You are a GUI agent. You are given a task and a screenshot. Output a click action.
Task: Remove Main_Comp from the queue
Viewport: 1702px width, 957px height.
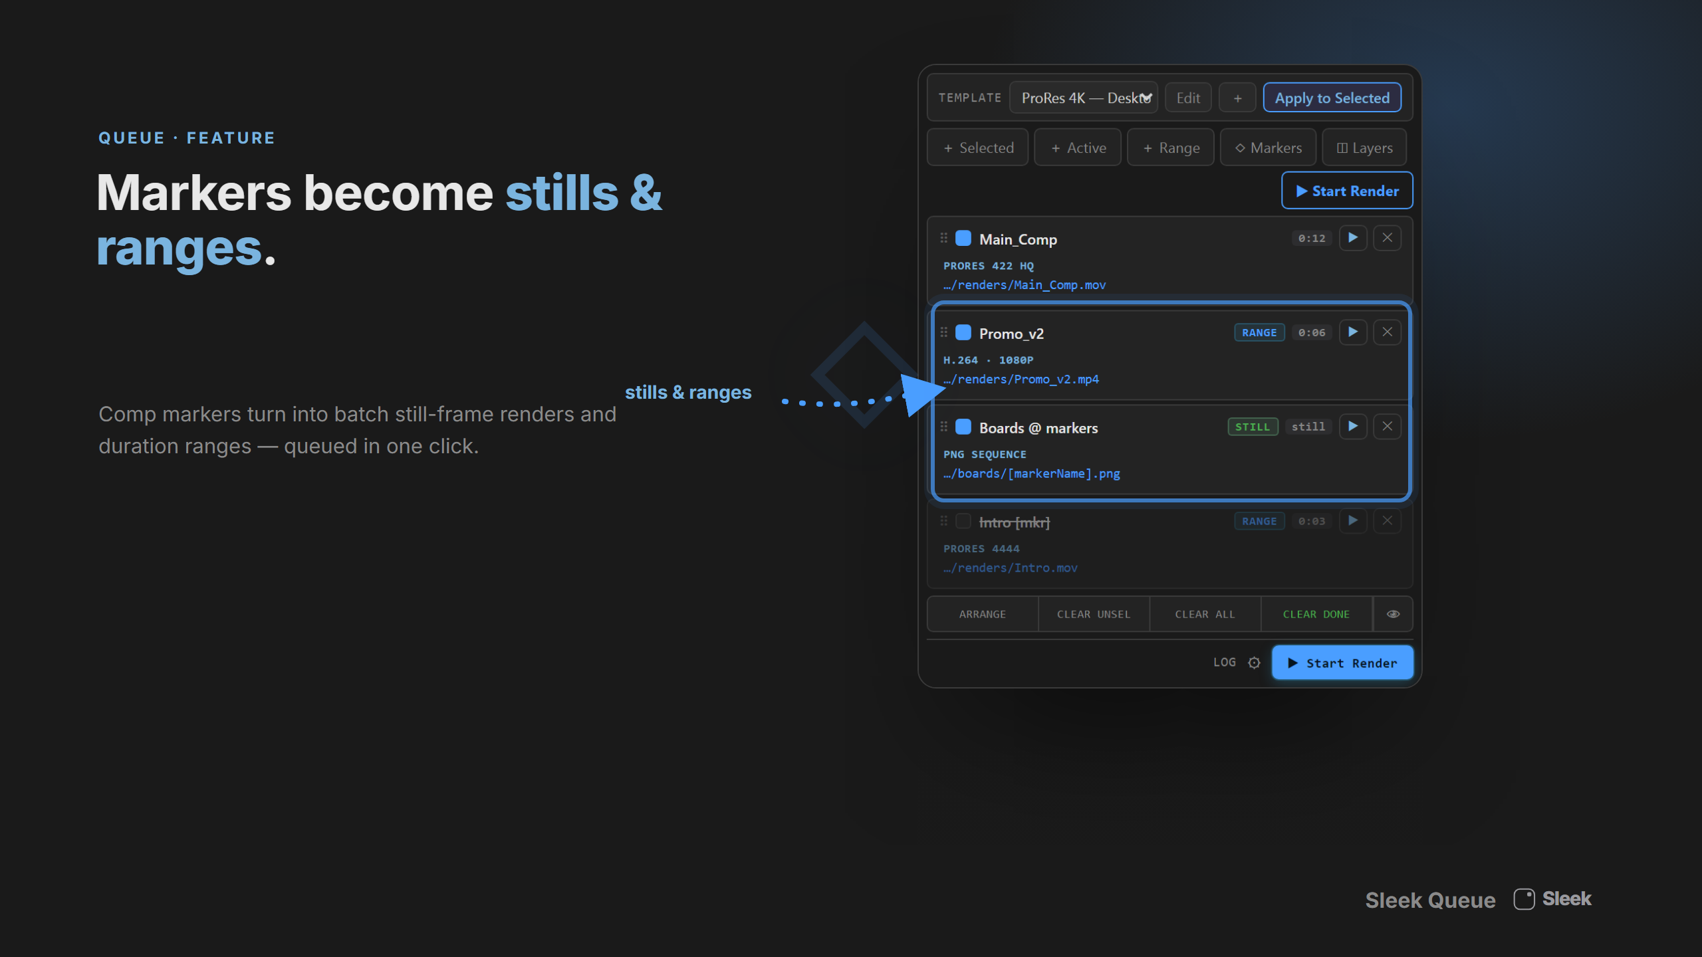click(x=1388, y=238)
